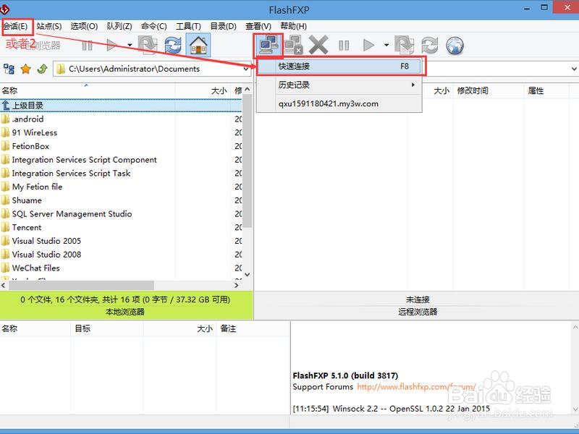Open the 队列(Z) queue menu
The height and width of the screenshot is (434, 579).
coord(119,26)
